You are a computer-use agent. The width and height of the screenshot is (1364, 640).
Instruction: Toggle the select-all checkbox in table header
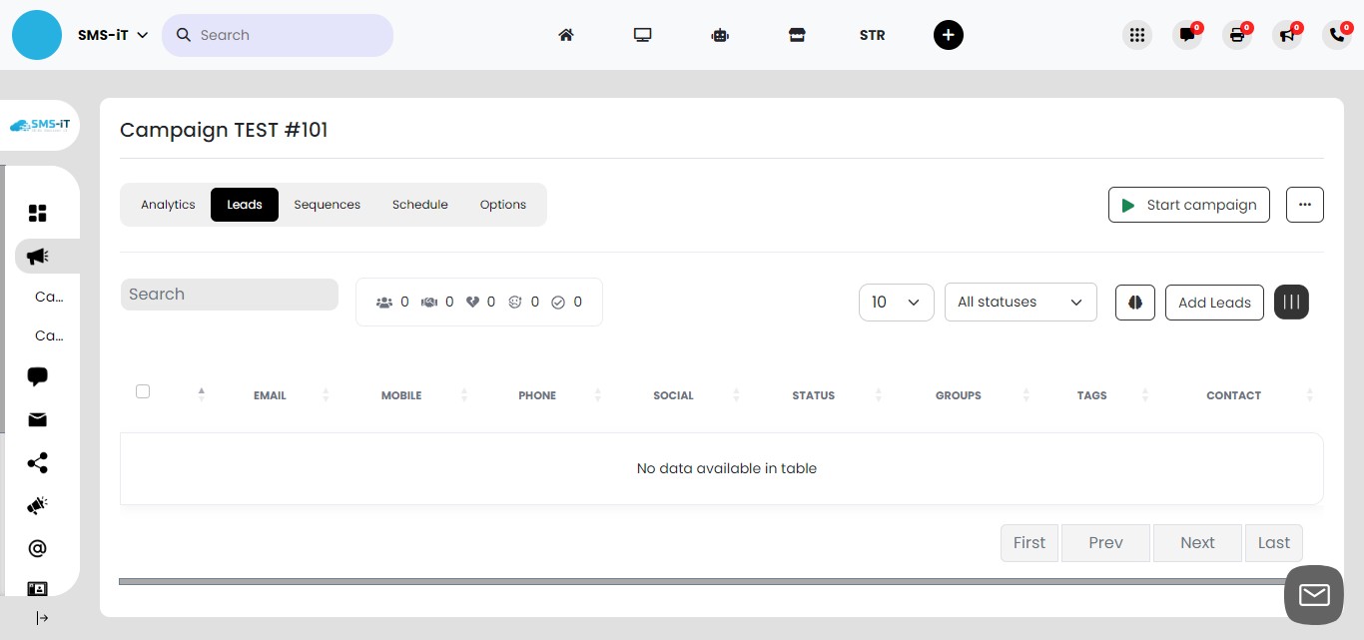click(143, 391)
